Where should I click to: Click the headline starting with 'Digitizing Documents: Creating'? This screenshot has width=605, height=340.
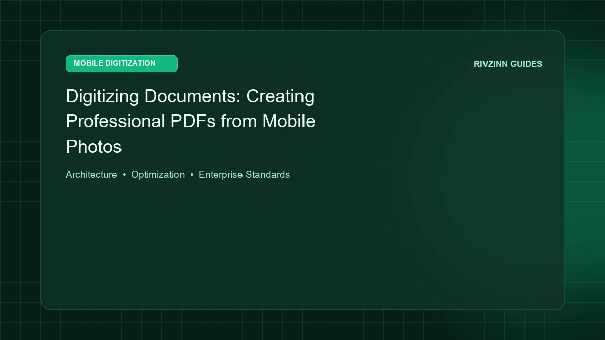(x=191, y=121)
